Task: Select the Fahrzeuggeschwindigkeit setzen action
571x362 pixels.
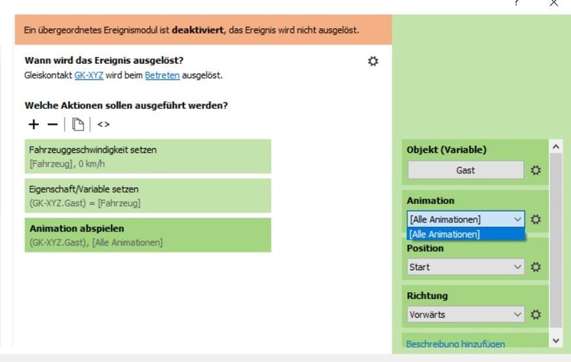Action: click(148, 156)
